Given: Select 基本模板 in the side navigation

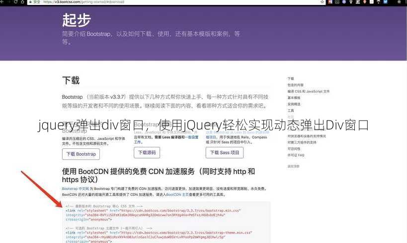Looking at the screenshot, I should click(294, 98).
